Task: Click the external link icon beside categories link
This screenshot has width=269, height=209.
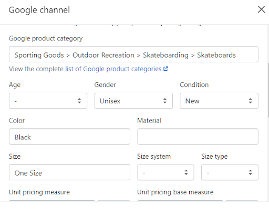Action: pyautogui.click(x=165, y=69)
